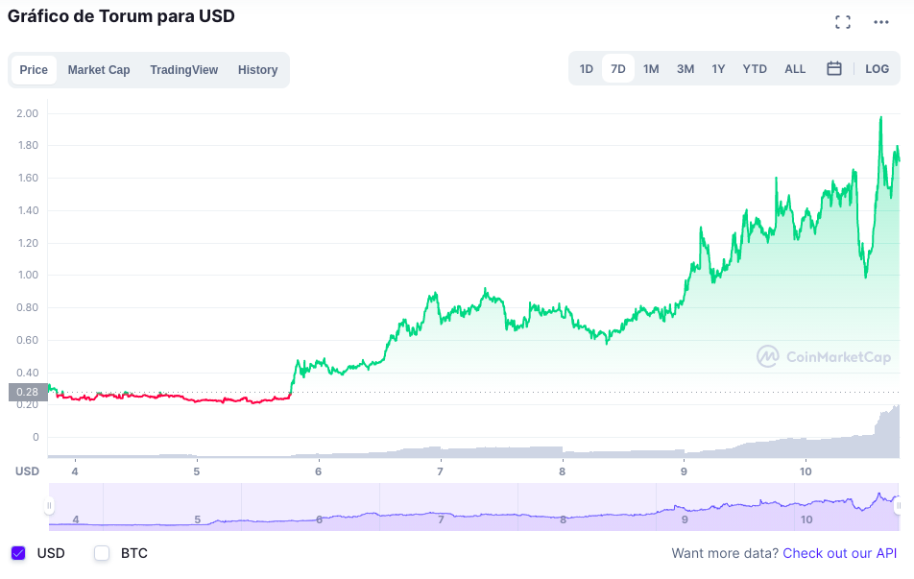Grab the left range selector handle
Viewport: 914px width, 579px height.
click(x=50, y=505)
